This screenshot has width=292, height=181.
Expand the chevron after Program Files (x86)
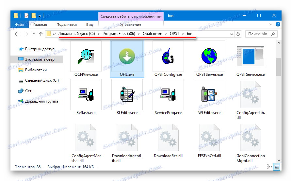coord(139,34)
